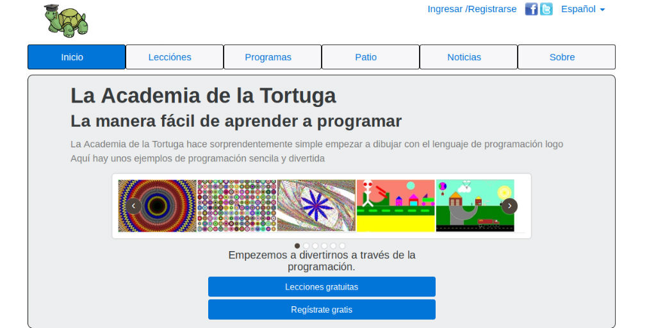656x328 pixels.
Task: Expand the Español language dropdown
Action: coord(583,9)
